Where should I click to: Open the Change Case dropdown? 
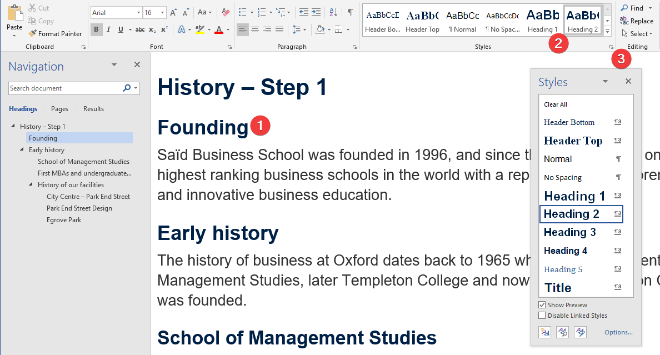click(205, 13)
